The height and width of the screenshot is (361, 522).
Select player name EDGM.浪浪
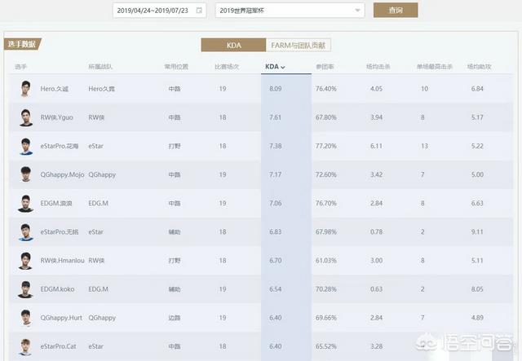tap(56, 203)
